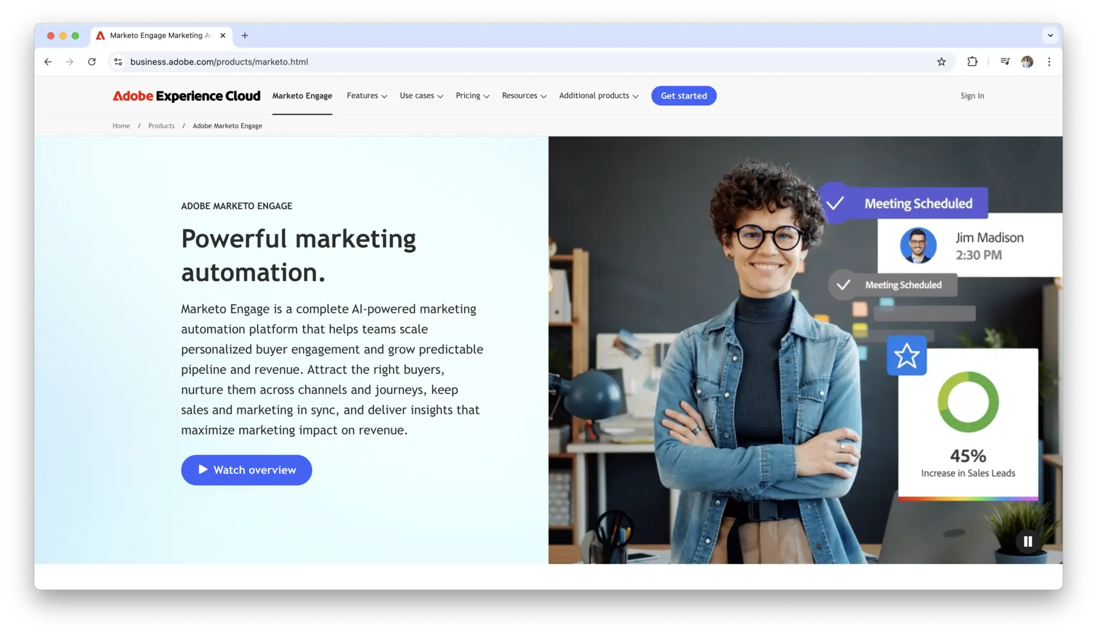The width and height of the screenshot is (1097, 635).
Task: Pause the hero video animation
Action: point(1028,542)
